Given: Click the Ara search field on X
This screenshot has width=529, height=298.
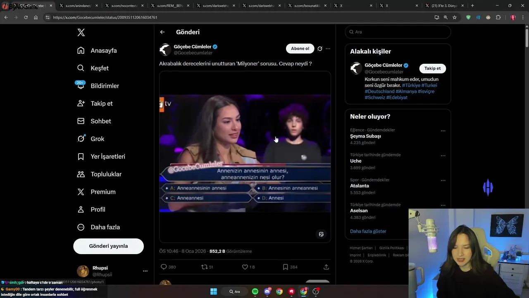Looking at the screenshot, I should click(398, 32).
